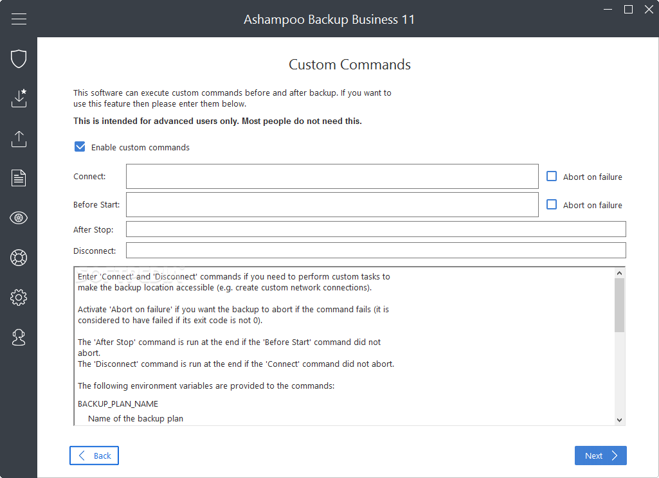Click the eye view-backup icon in sidebar

[x=19, y=218]
